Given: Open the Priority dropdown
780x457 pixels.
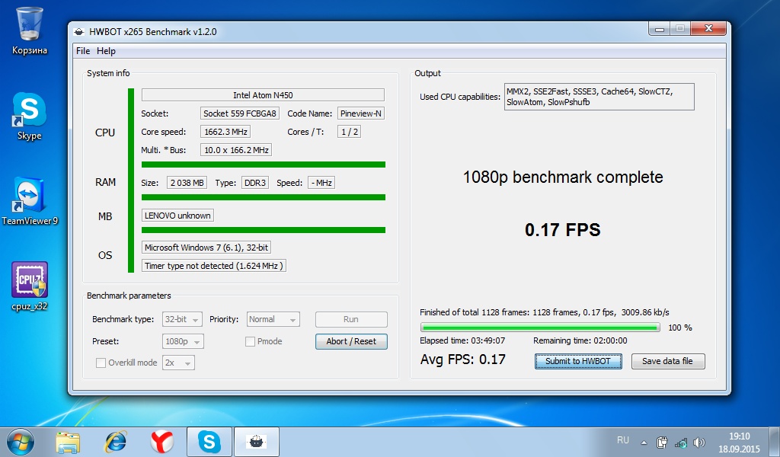Looking at the screenshot, I should (273, 319).
